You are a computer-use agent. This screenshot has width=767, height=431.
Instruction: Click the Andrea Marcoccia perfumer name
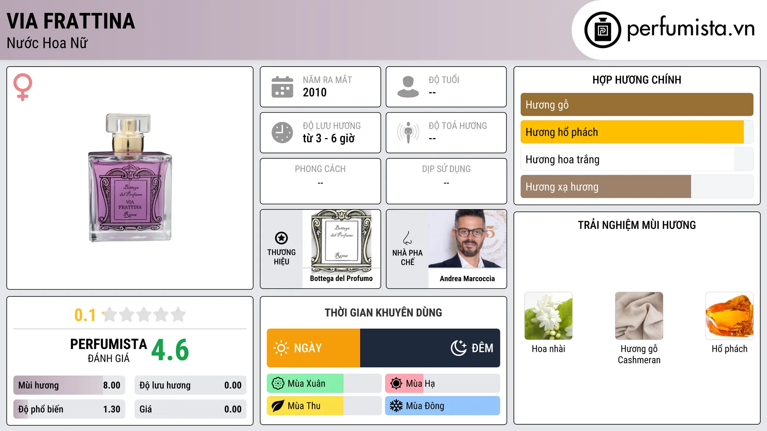pyautogui.click(x=467, y=279)
